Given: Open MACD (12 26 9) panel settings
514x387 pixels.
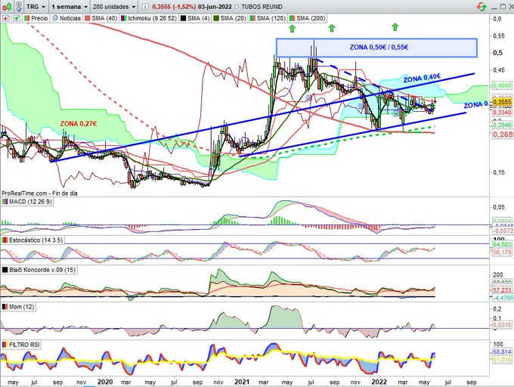Looking at the screenshot, I should click(27, 202).
